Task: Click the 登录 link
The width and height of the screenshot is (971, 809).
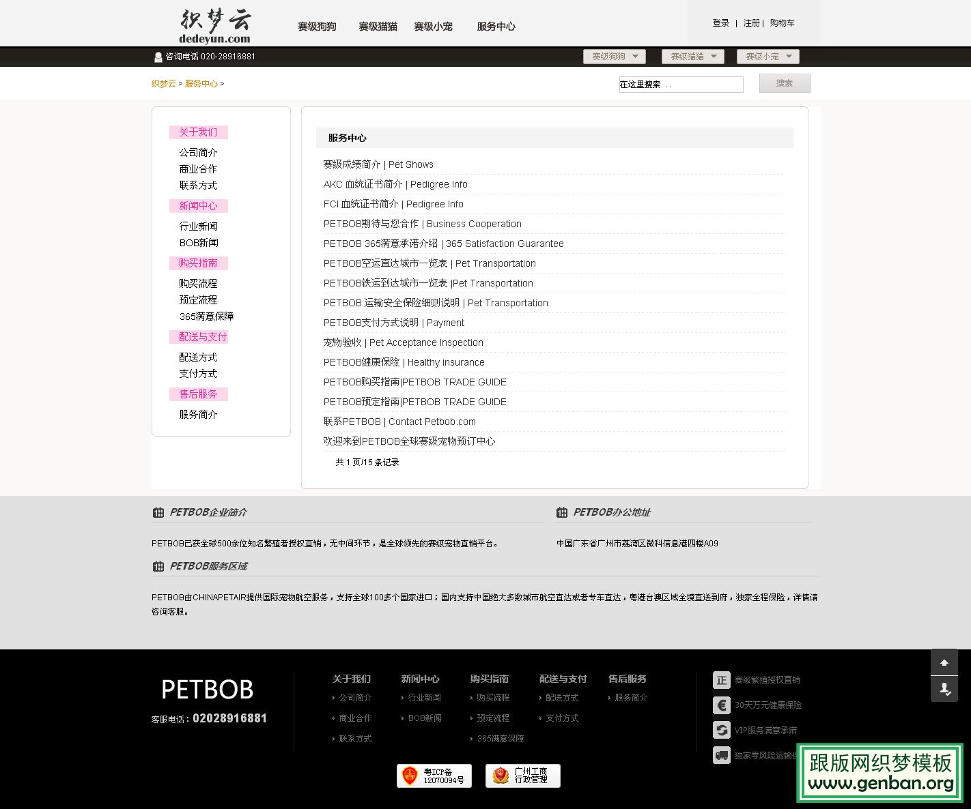Action: 721,23
